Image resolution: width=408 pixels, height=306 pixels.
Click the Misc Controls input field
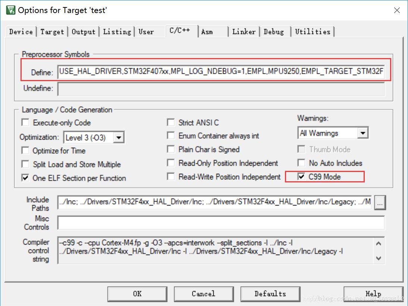221,223
